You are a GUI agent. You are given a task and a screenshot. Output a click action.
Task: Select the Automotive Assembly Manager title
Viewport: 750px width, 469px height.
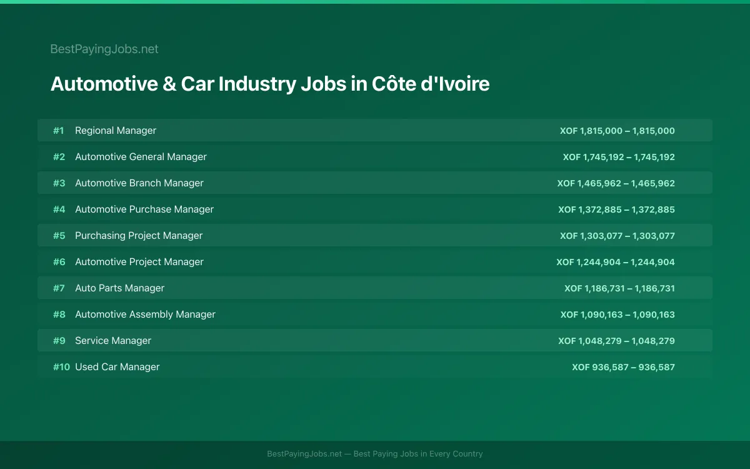pyautogui.click(x=145, y=315)
